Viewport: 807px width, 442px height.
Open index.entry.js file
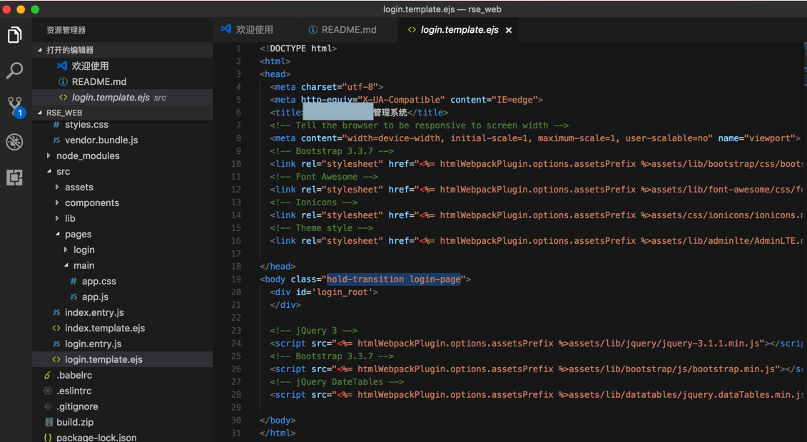(94, 313)
